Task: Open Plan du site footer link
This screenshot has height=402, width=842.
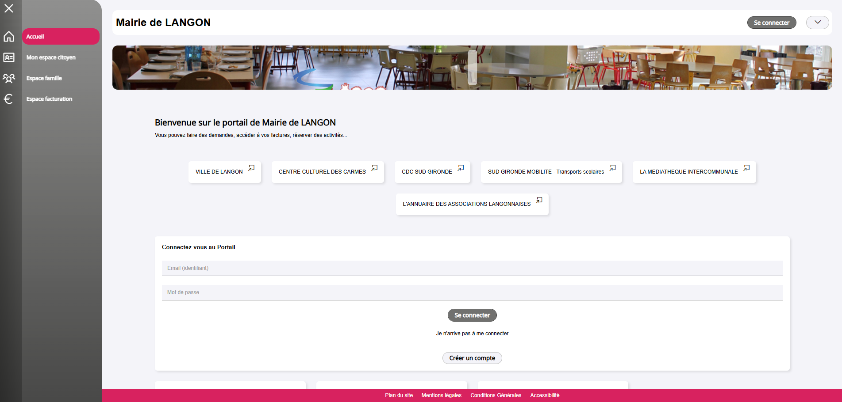Action: coord(399,395)
